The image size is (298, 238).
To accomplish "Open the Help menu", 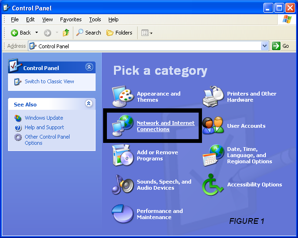I will (x=113, y=19).
